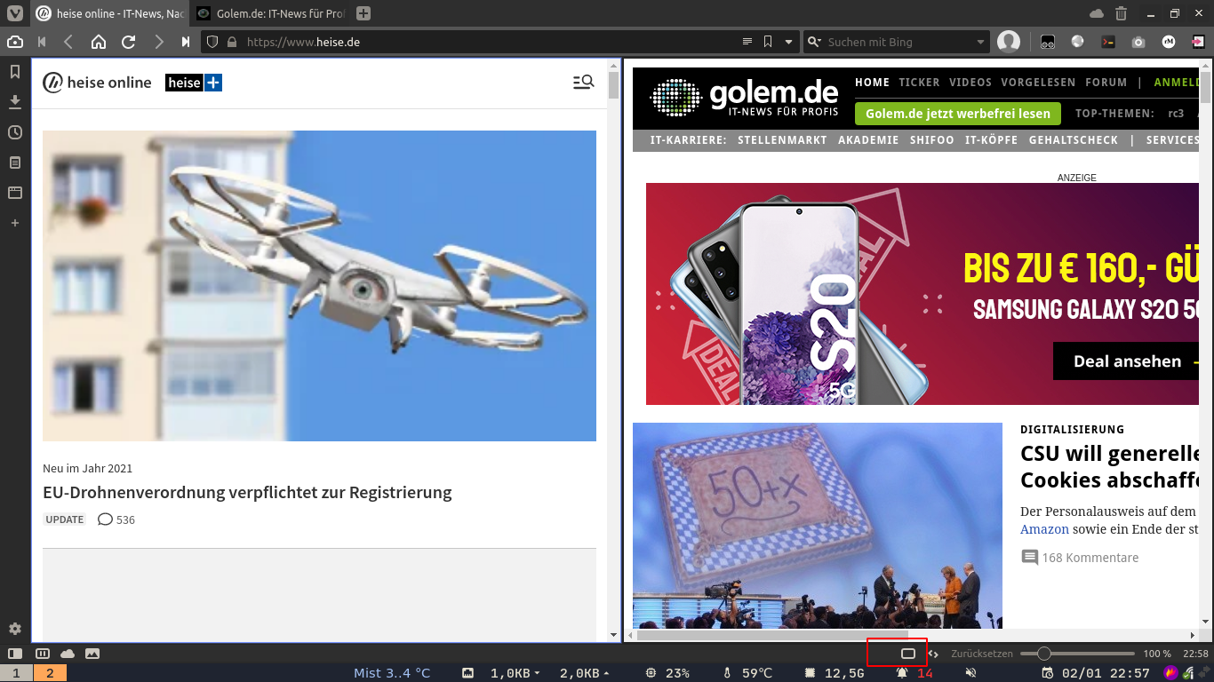Viewport: 1214px width, 682px height.
Task: Open closed tabs trash can
Action: pyautogui.click(x=1121, y=13)
